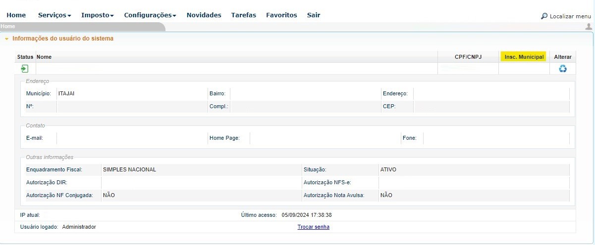Click the Usuário logado label
This screenshot has height=245, width=595.
pyautogui.click(x=39, y=227)
